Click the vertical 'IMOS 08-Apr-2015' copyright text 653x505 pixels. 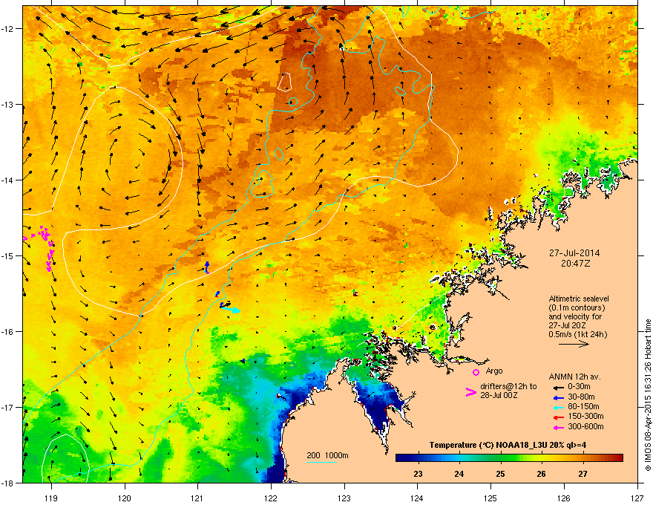coord(648,395)
